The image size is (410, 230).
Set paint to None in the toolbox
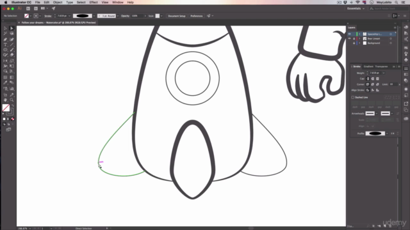13,119
